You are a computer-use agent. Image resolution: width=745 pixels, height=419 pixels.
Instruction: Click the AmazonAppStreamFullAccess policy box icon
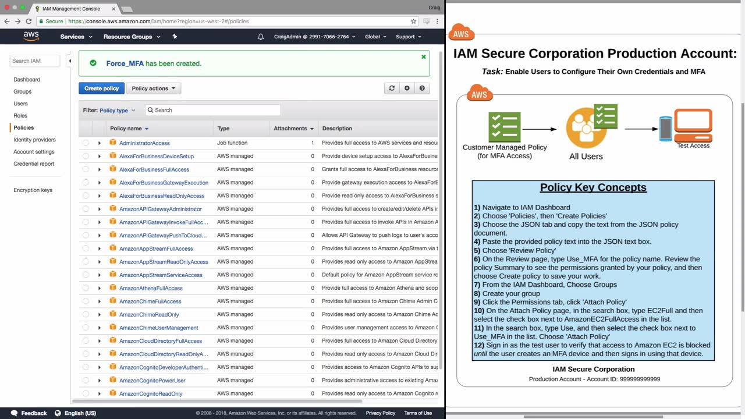pyautogui.click(x=113, y=248)
